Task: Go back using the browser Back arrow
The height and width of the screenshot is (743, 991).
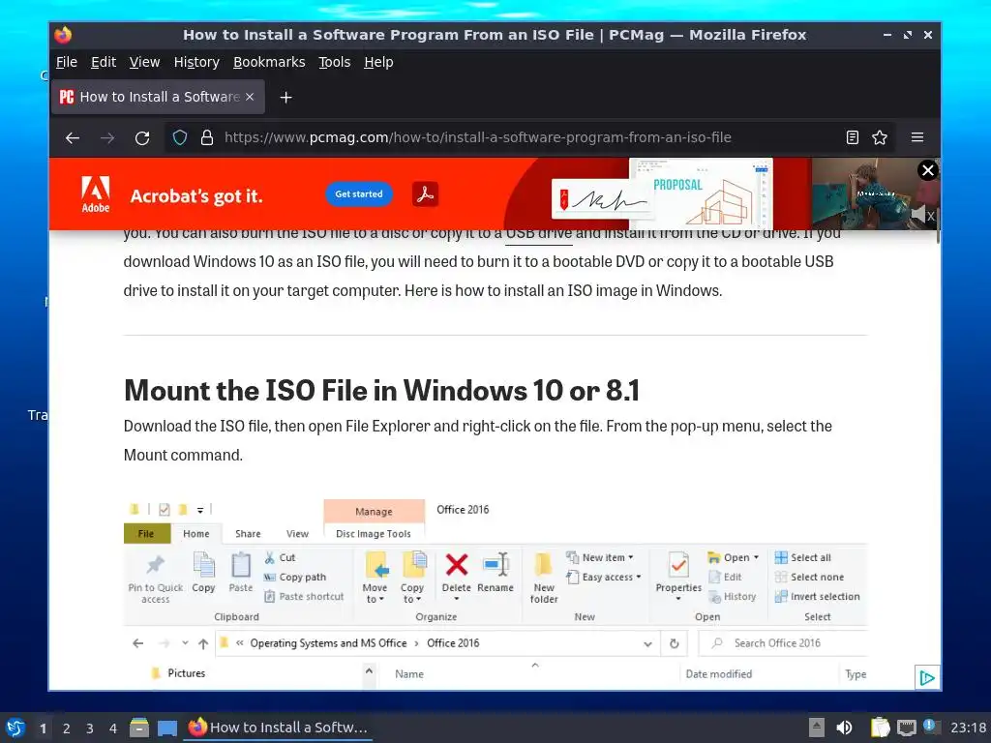Action: 72,137
